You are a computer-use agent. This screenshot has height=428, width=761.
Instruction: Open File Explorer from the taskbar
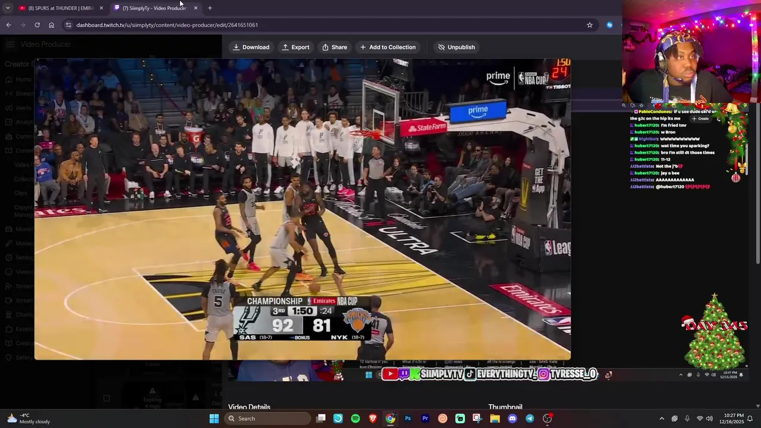click(x=495, y=418)
